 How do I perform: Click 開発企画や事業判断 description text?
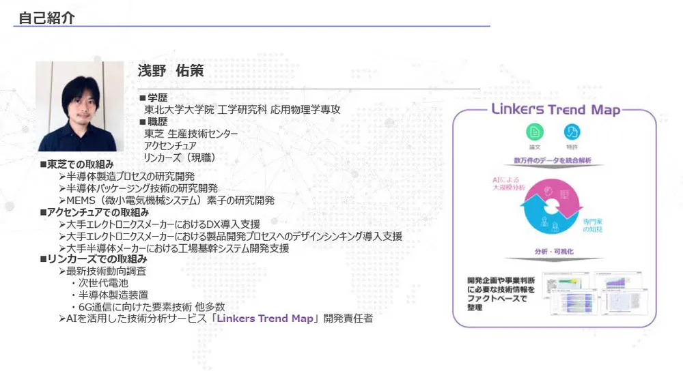pyautogui.click(x=501, y=294)
